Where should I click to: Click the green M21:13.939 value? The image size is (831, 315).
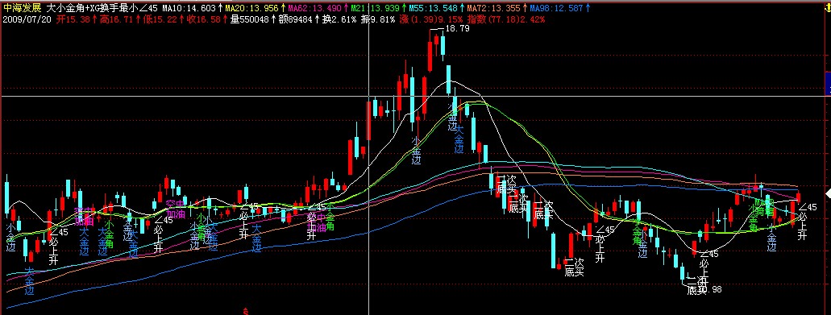[x=375, y=9]
